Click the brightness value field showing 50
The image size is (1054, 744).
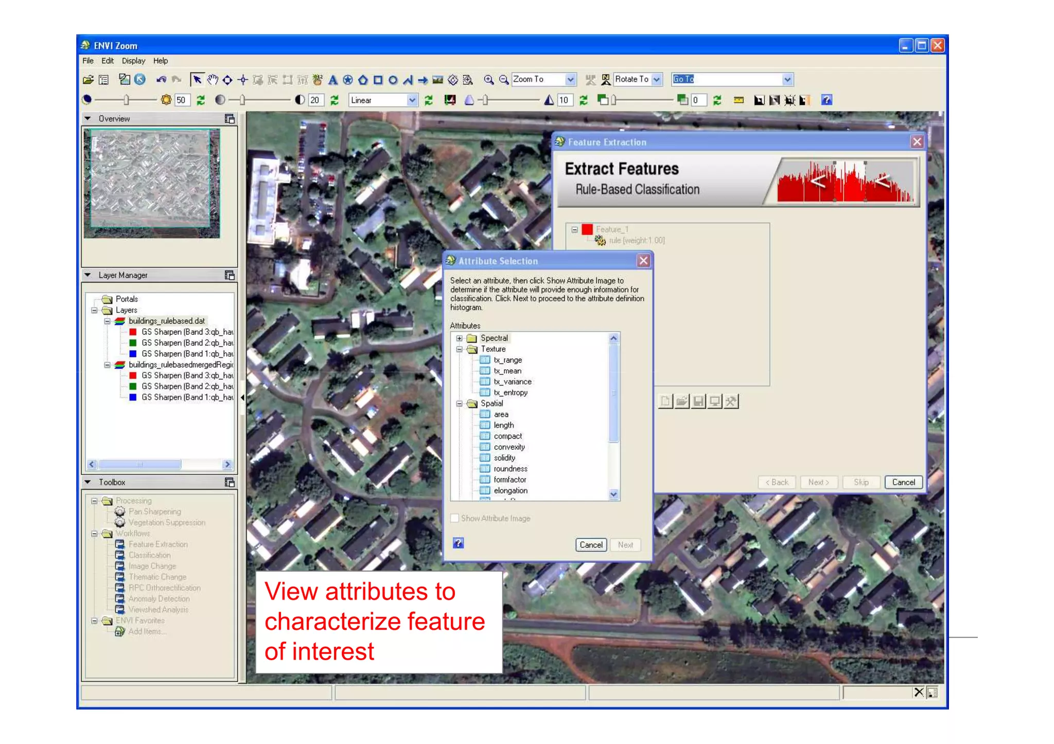click(182, 100)
